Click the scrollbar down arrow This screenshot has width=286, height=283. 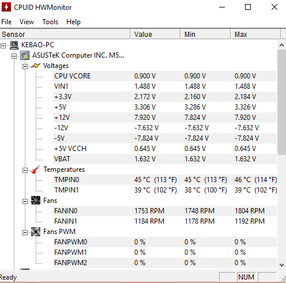281,265
